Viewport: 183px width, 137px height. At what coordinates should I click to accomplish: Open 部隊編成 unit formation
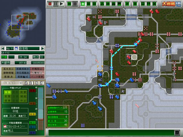pos(23,77)
